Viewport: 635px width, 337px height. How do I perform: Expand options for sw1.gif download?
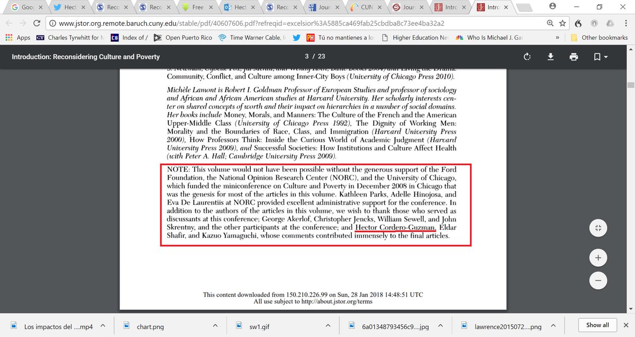[x=329, y=326]
